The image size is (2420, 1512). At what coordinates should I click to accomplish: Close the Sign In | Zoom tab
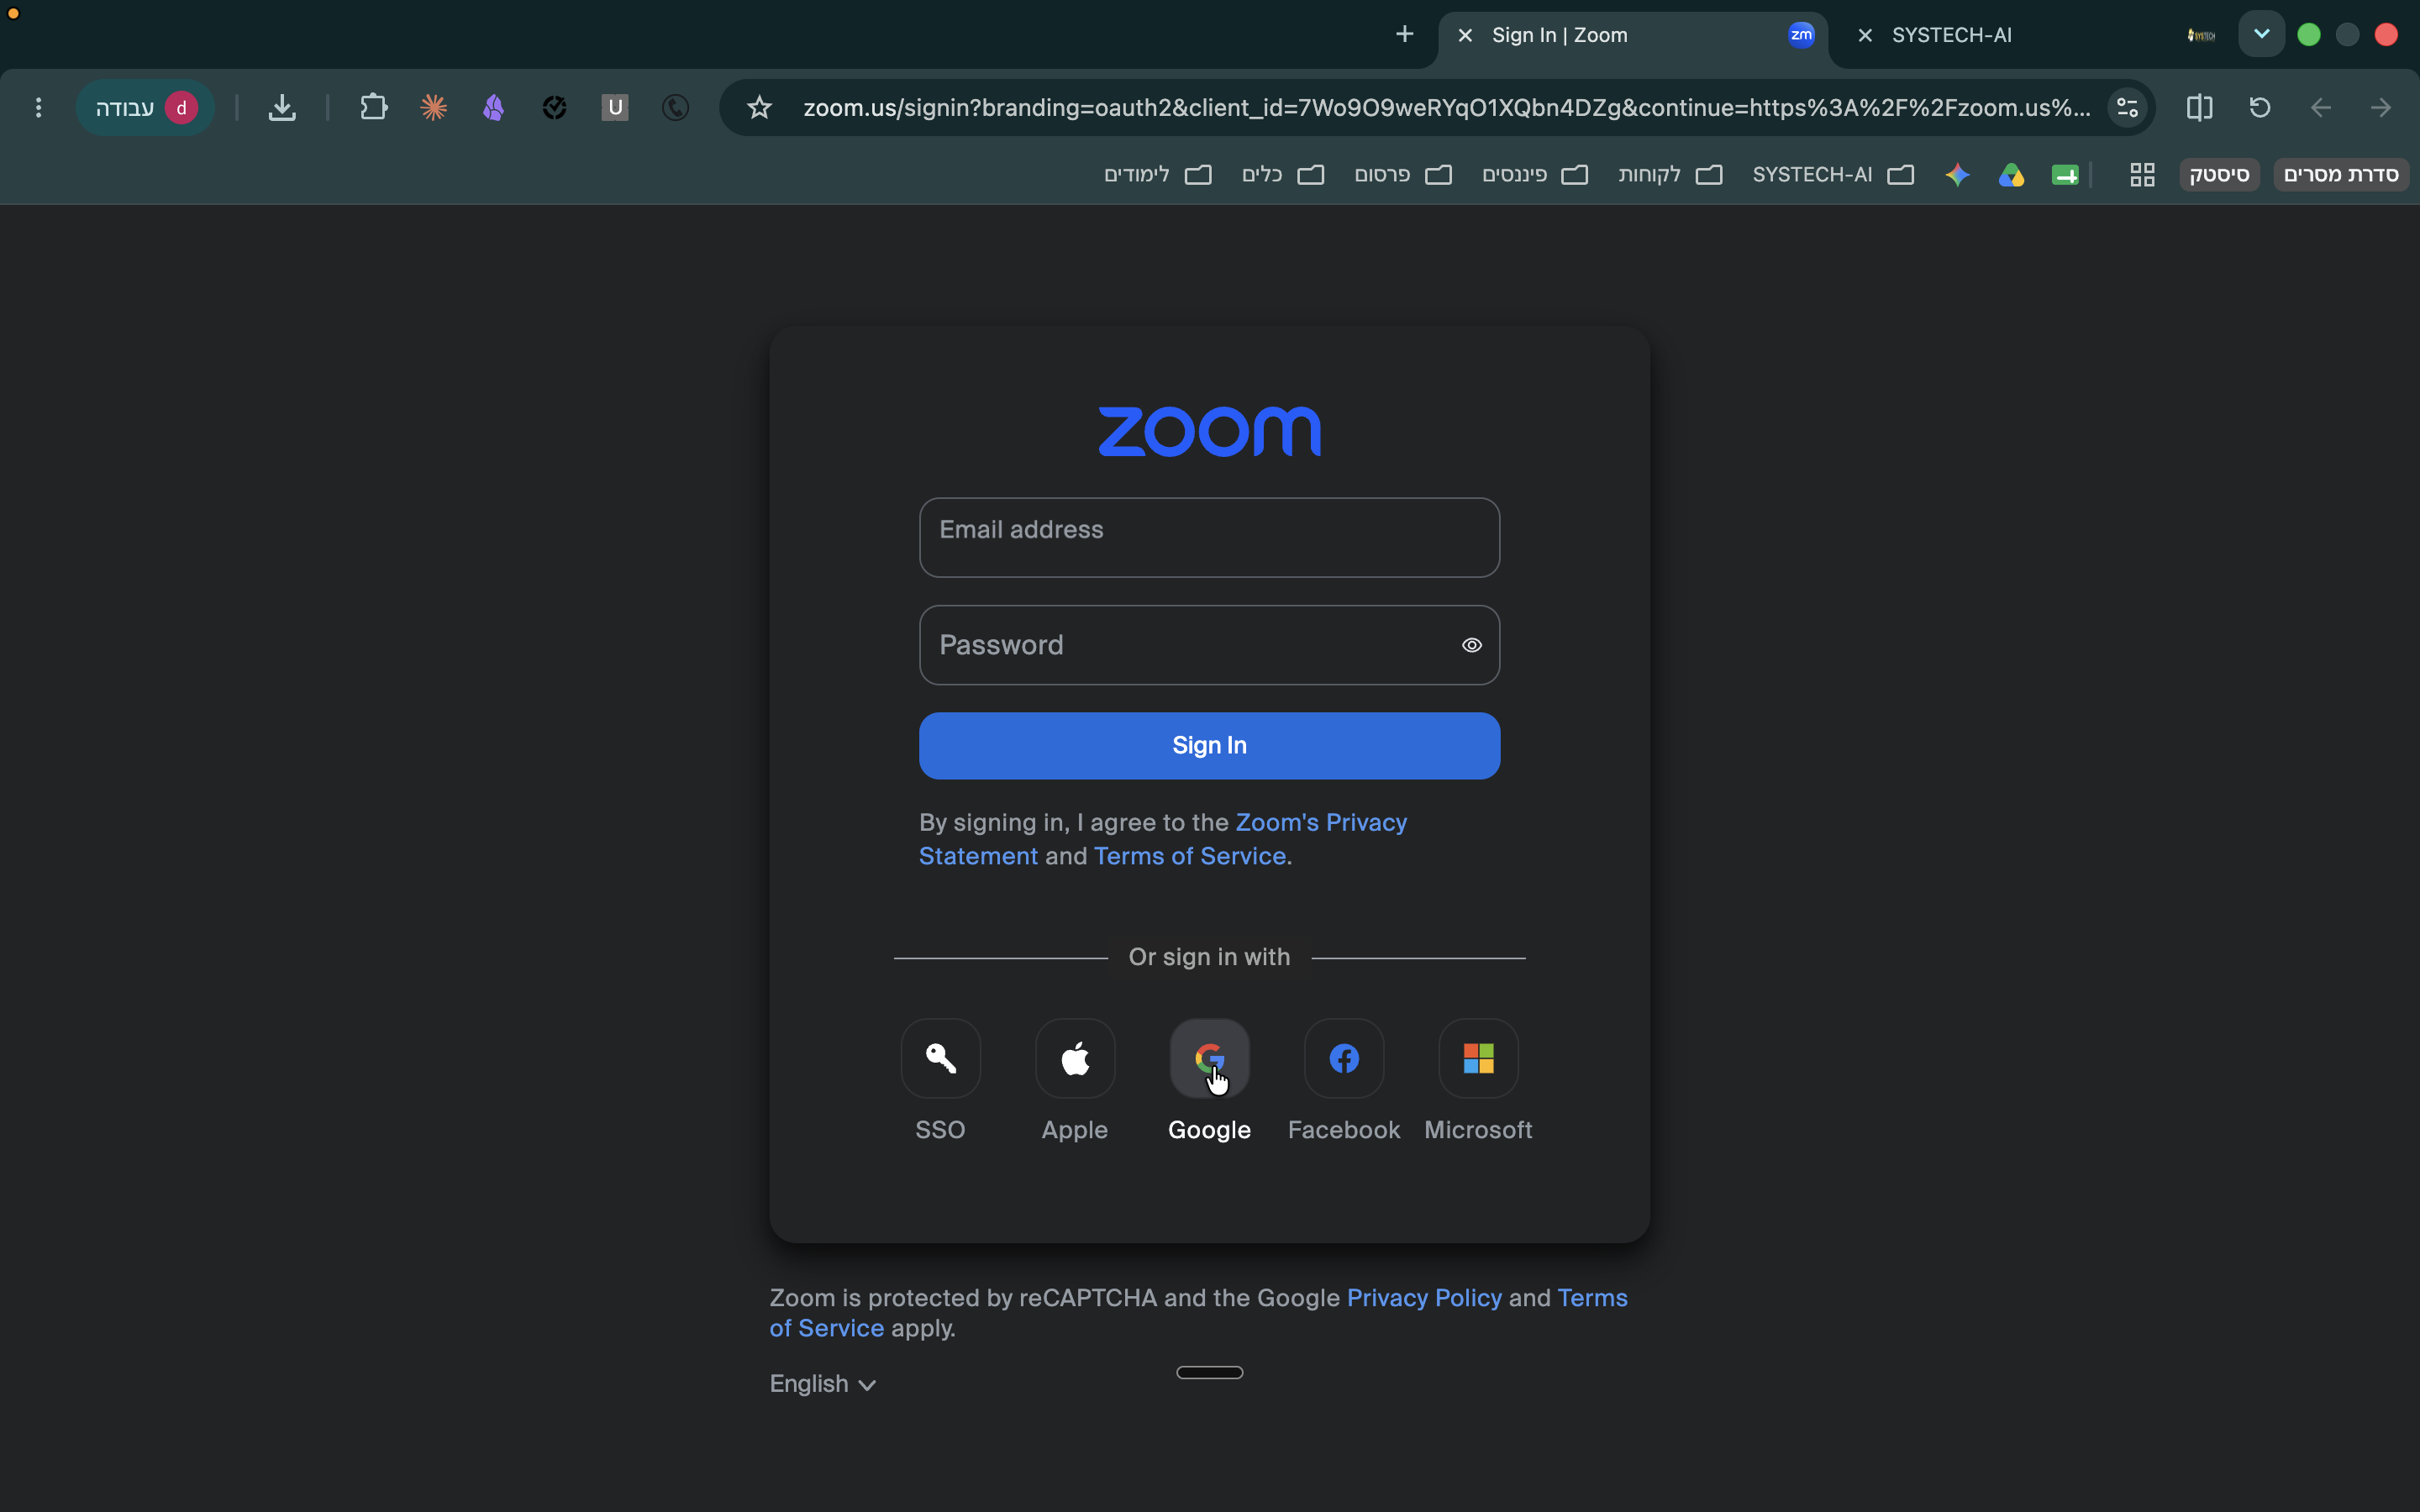(x=1465, y=35)
